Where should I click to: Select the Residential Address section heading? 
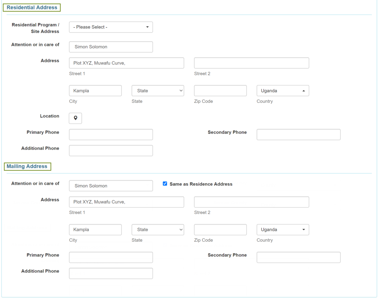(x=32, y=8)
